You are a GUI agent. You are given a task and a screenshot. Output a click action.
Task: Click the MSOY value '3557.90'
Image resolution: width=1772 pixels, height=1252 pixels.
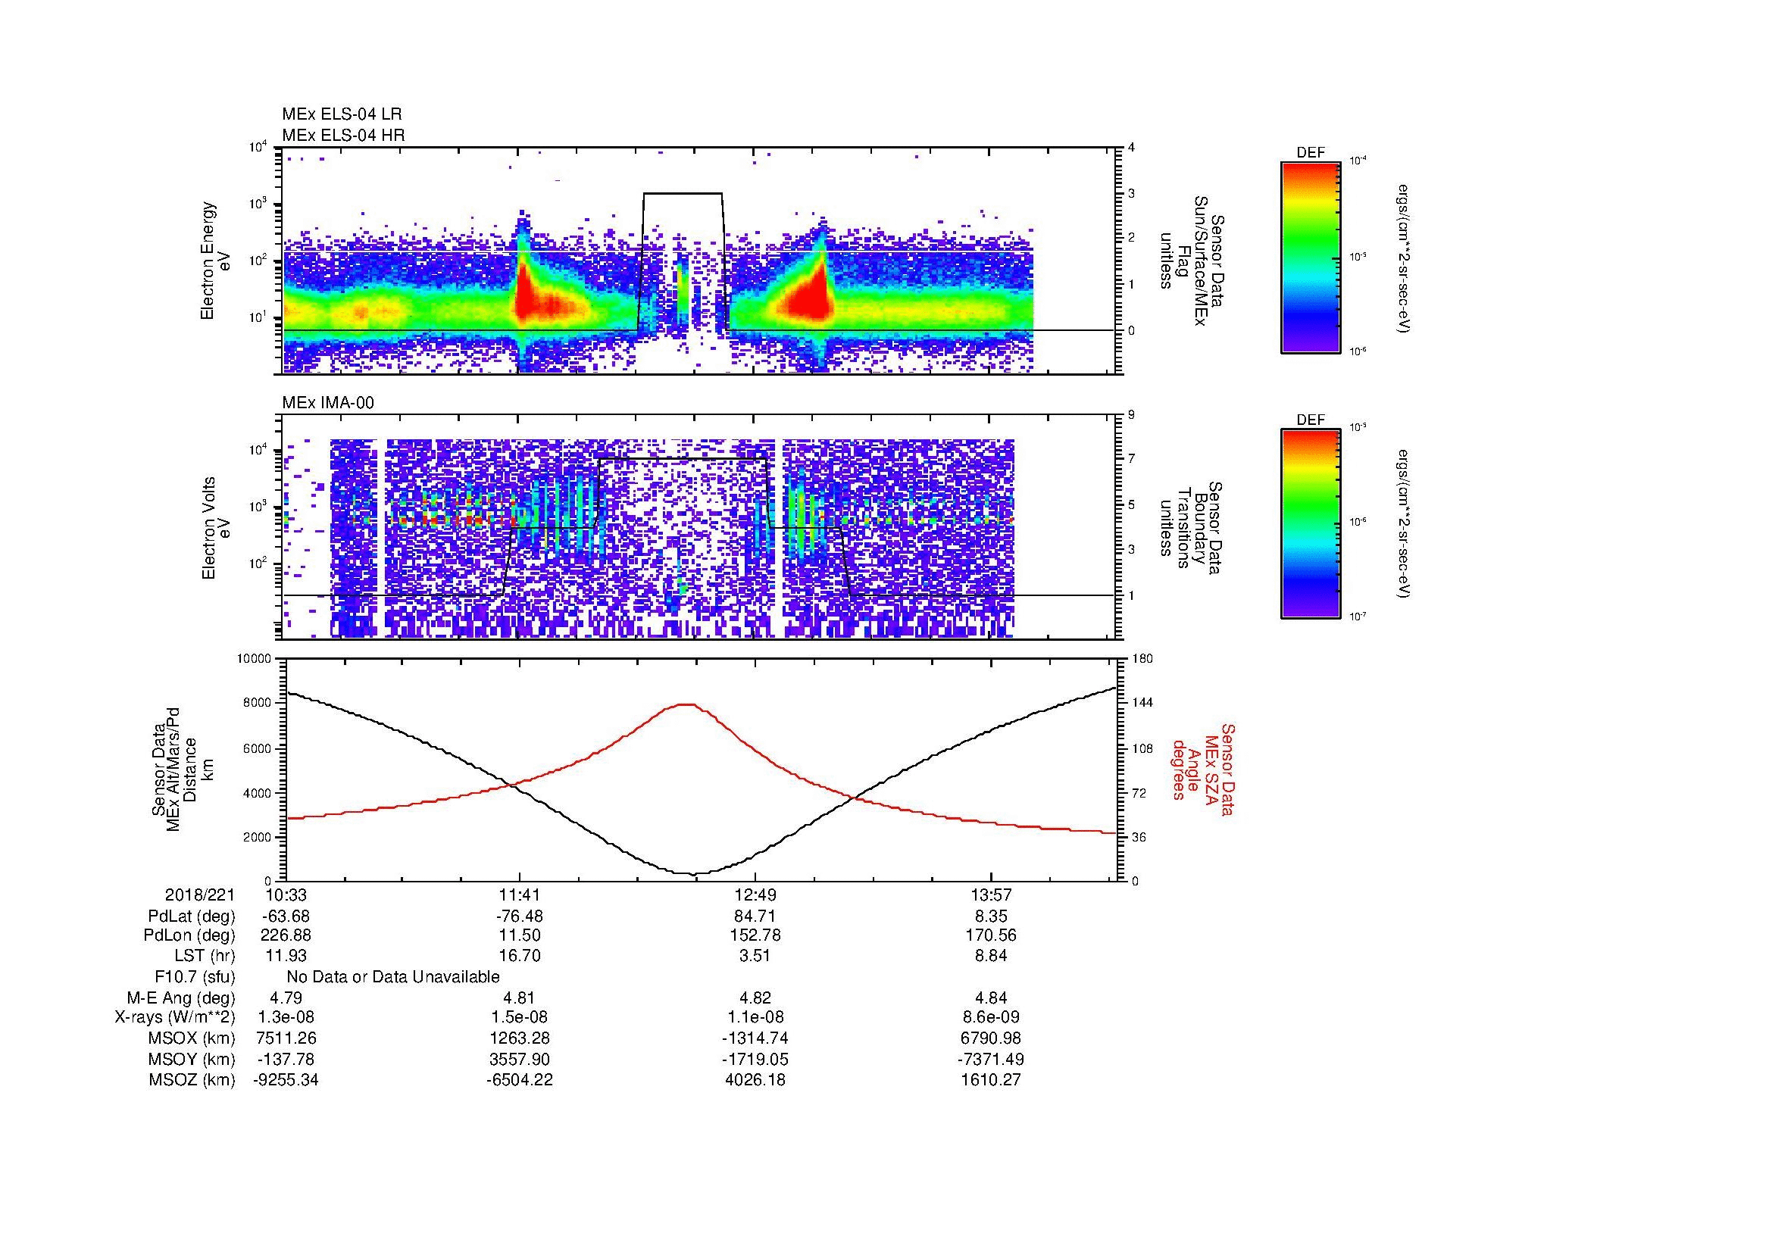coord(520,1059)
